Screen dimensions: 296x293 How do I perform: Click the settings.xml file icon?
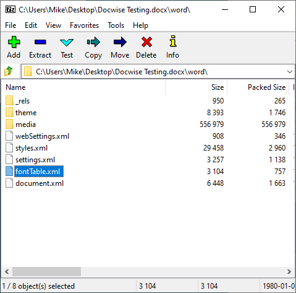click(9, 159)
